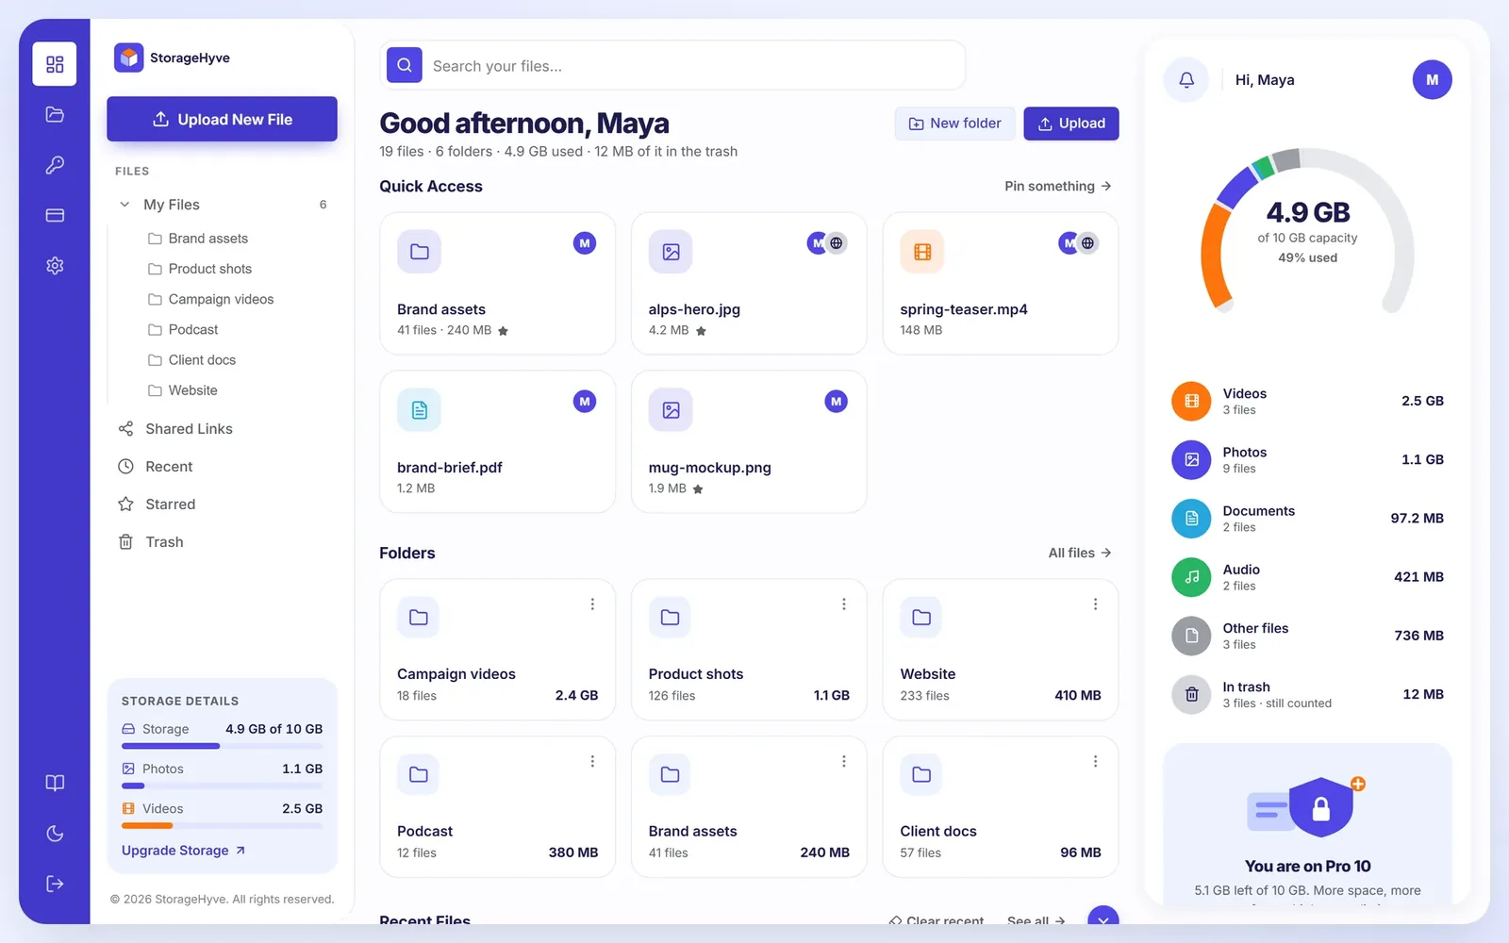Open the folder icon in left rail
1509x943 pixels.
click(55, 114)
